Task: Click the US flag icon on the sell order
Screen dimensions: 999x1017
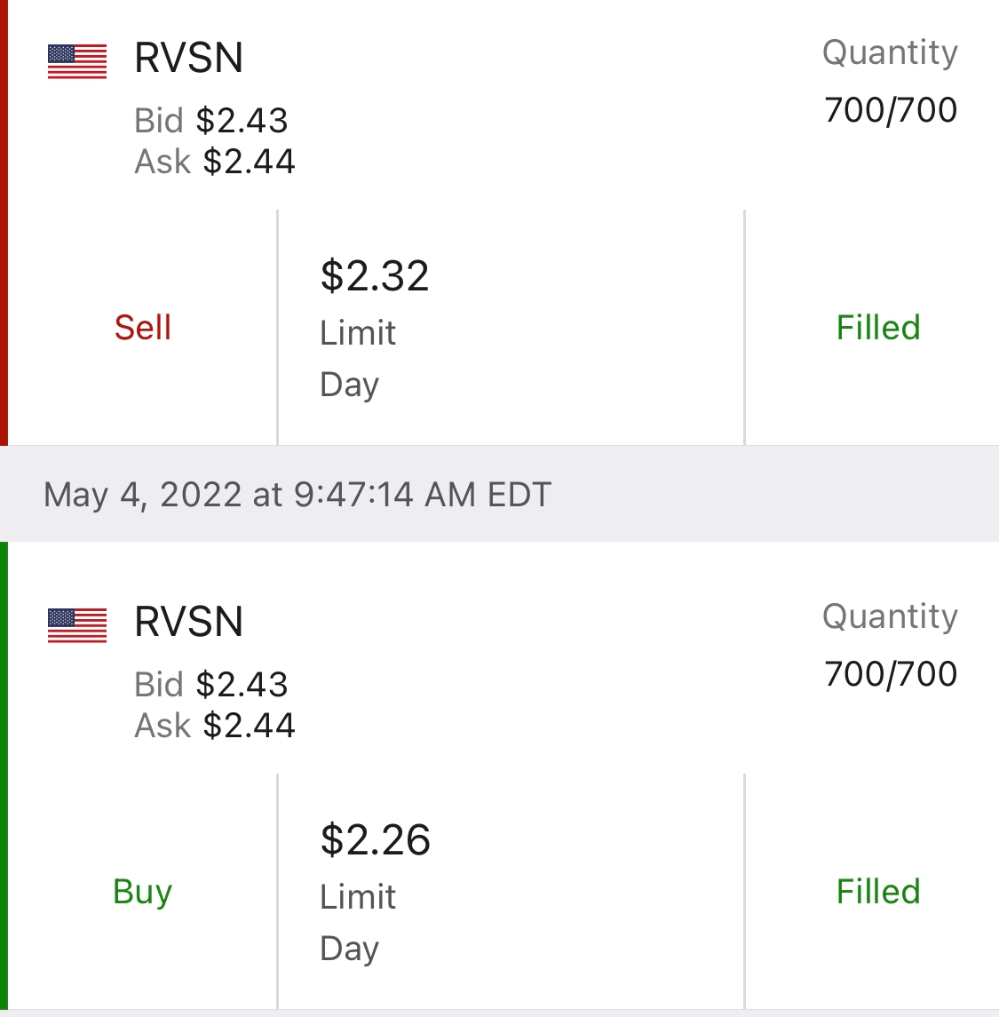Action: (x=77, y=62)
